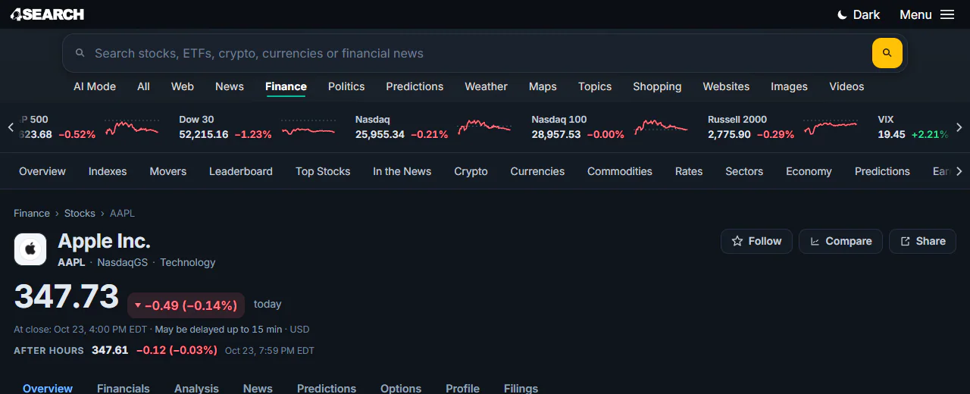Image resolution: width=970 pixels, height=394 pixels.
Task: Move ticker carousel to next items
Action: click(x=959, y=127)
